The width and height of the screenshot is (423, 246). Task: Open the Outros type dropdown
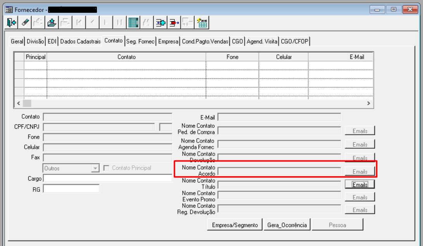(x=95, y=169)
